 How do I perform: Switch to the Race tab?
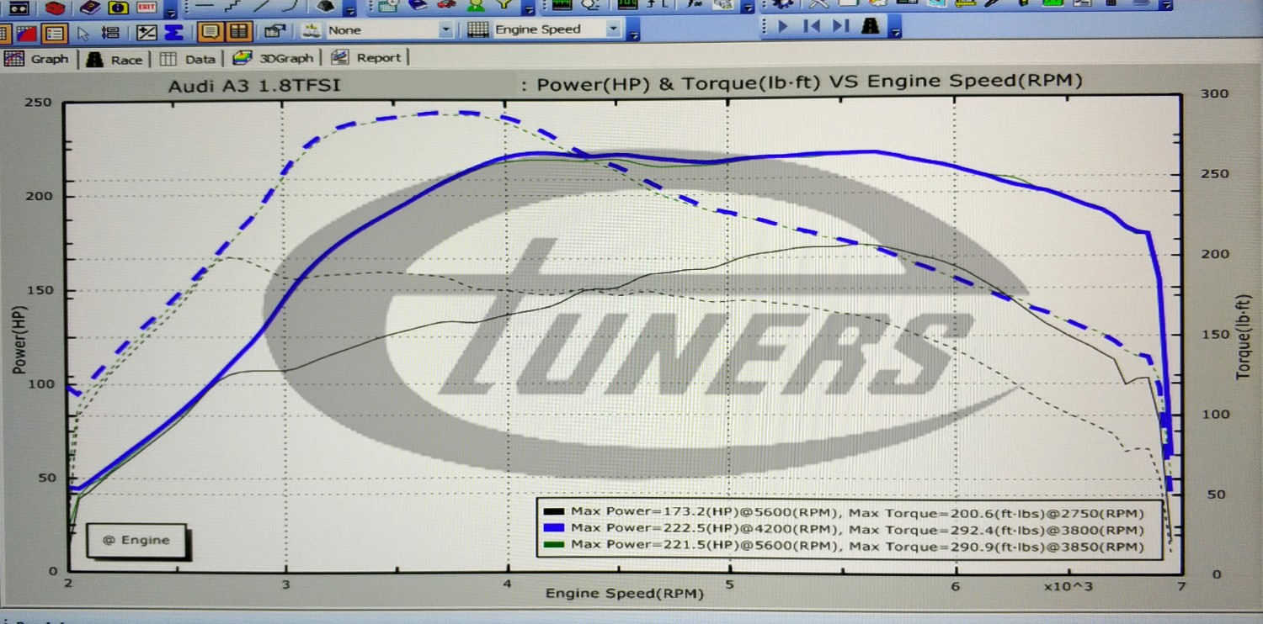pyautogui.click(x=116, y=59)
